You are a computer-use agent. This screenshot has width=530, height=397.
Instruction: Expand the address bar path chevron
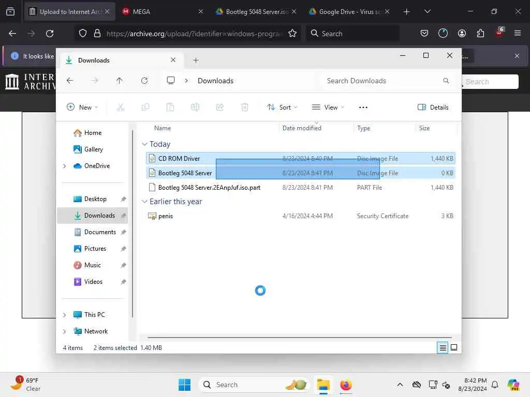click(x=186, y=81)
